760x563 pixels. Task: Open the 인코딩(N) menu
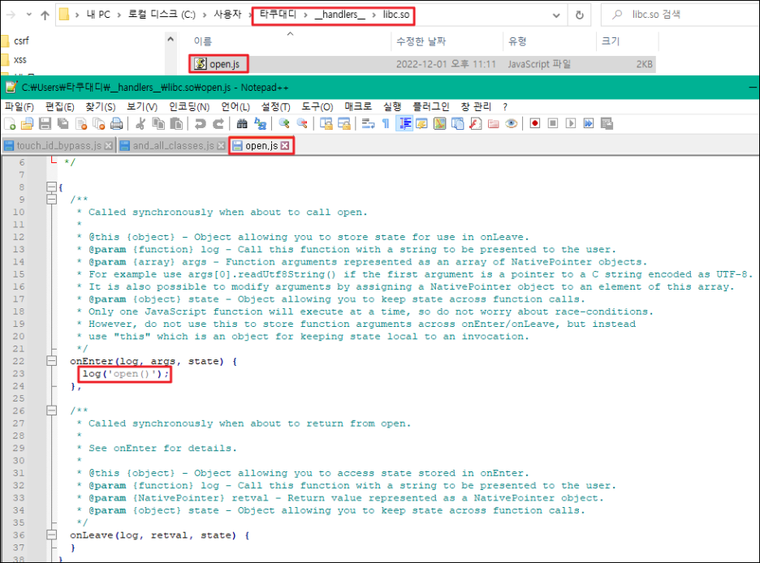(x=189, y=106)
